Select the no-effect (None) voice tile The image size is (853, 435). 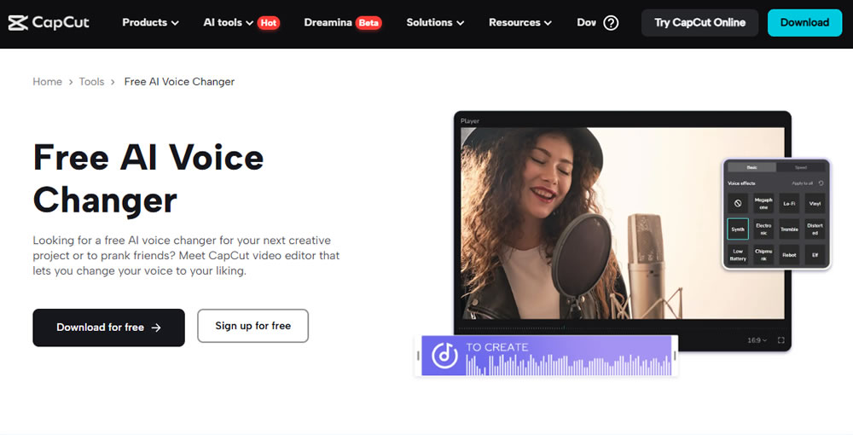[738, 203]
